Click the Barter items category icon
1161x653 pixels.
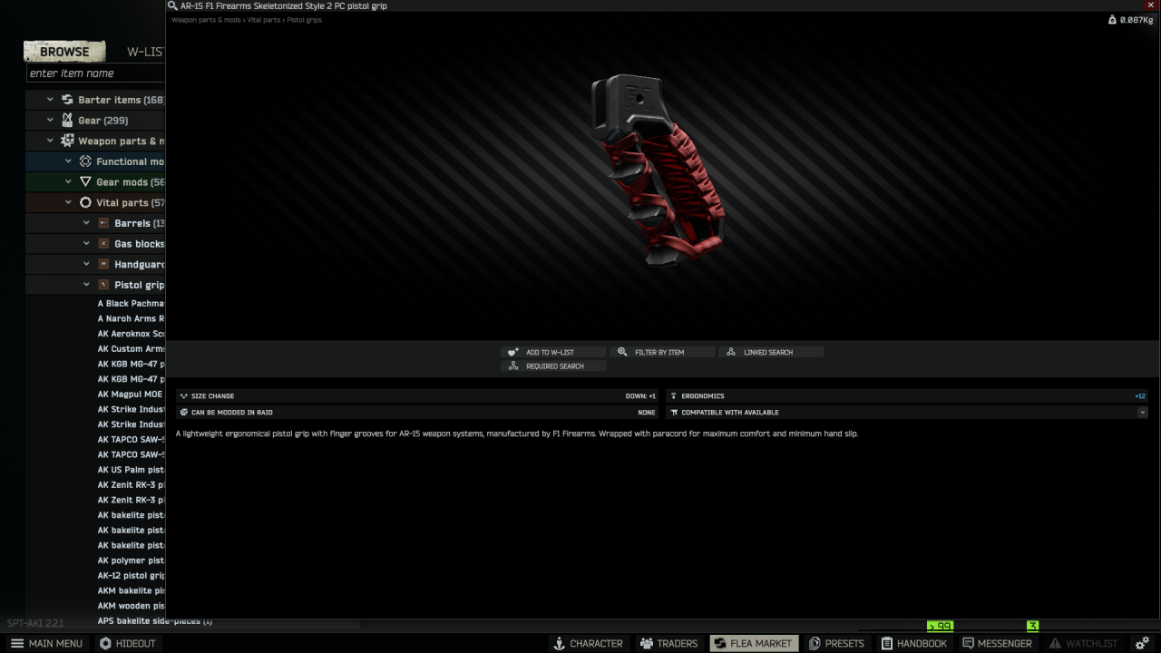pos(67,100)
